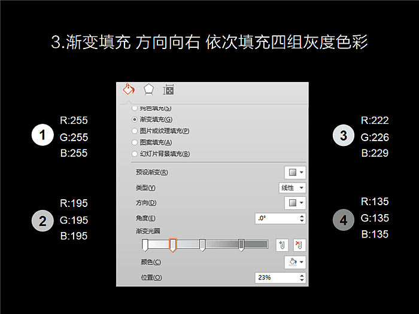This screenshot has width=419, height=314.
Task: Click the 位置(O) label
Action: (x=151, y=278)
